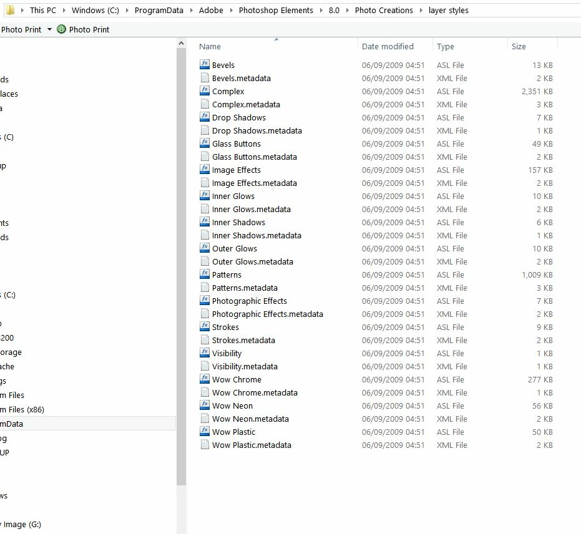The height and width of the screenshot is (534, 581).
Task: Select Program Files (x86) in navigation tree
Action: coord(22,410)
